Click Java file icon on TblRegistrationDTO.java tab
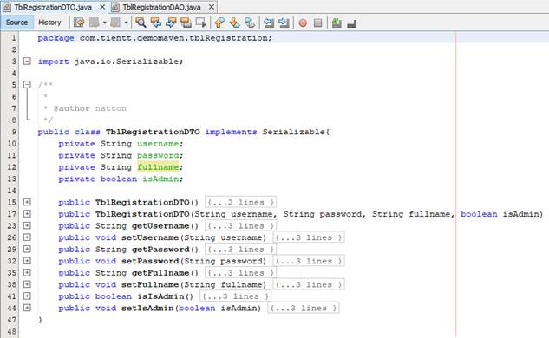The width and height of the screenshot is (549, 338). [7, 7]
